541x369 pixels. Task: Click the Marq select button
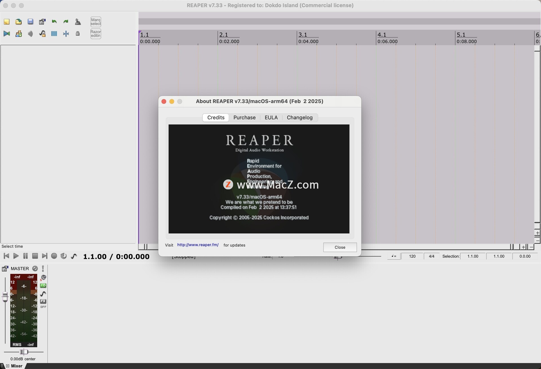coord(96,22)
